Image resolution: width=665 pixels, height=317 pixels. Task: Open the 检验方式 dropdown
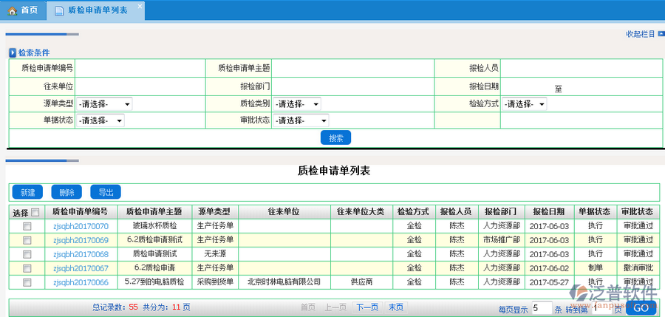(x=524, y=105)
